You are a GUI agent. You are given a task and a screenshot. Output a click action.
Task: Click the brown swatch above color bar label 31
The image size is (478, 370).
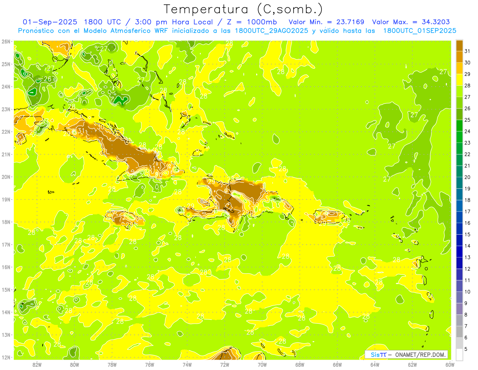point(459,46)
